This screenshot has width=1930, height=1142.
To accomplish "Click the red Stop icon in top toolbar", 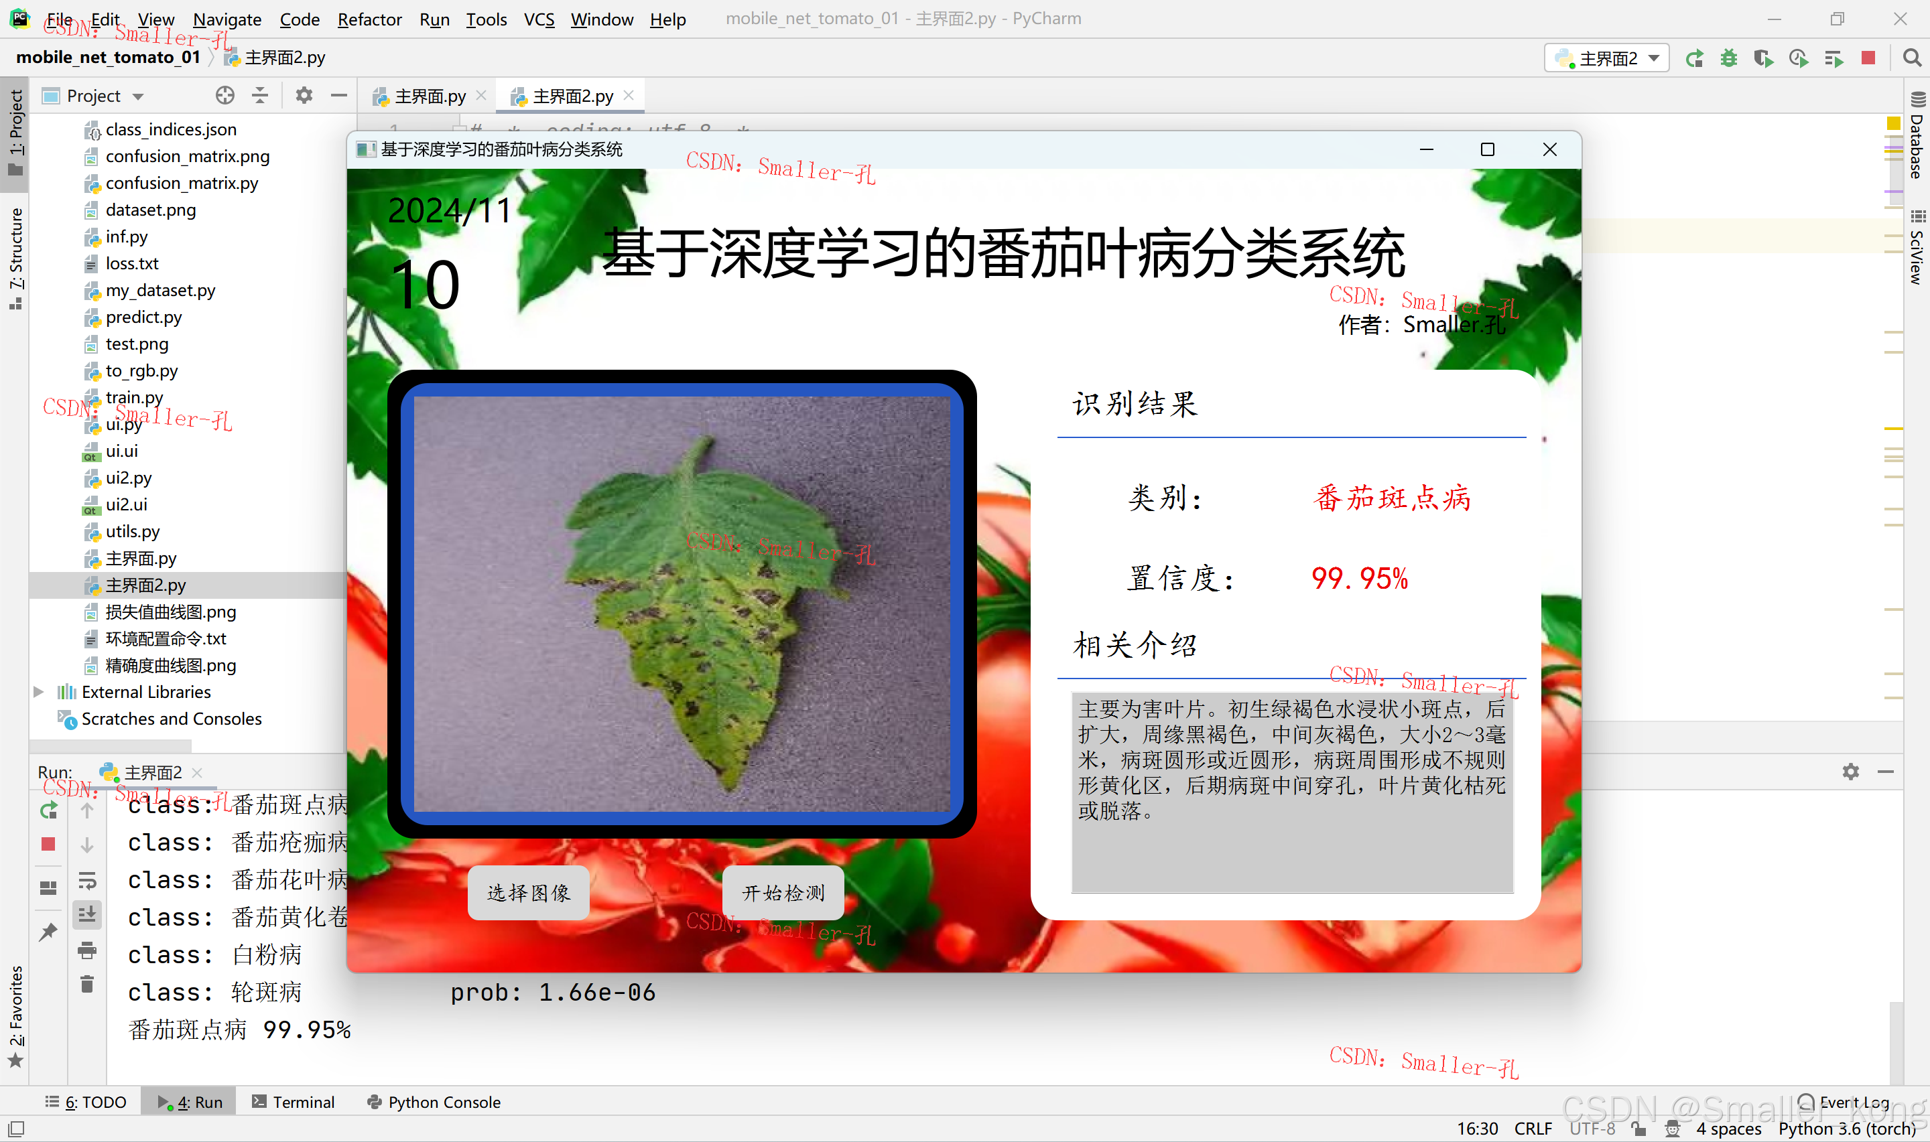I will pos(1868,58).
